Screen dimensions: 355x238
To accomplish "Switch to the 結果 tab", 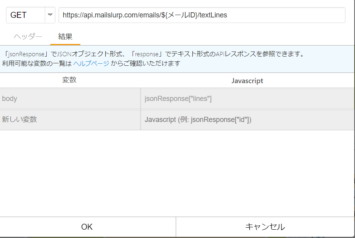I will (65, 36).
